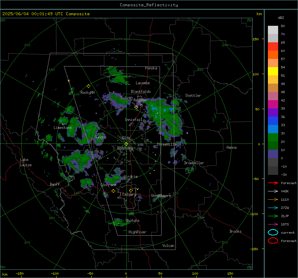Click the Vulcan label
The height and width of the screenshot is (278, 298).
168,246
